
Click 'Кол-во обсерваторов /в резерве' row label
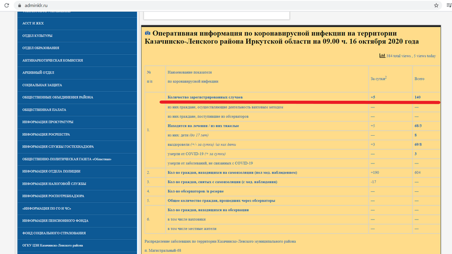tap(195, 191)
